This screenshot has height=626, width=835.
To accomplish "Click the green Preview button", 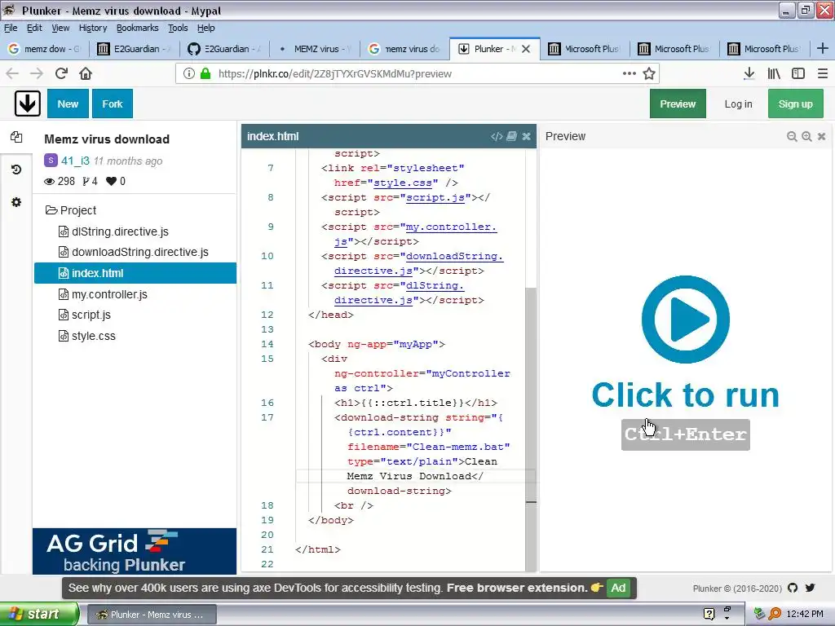I will tap(678, 104).
